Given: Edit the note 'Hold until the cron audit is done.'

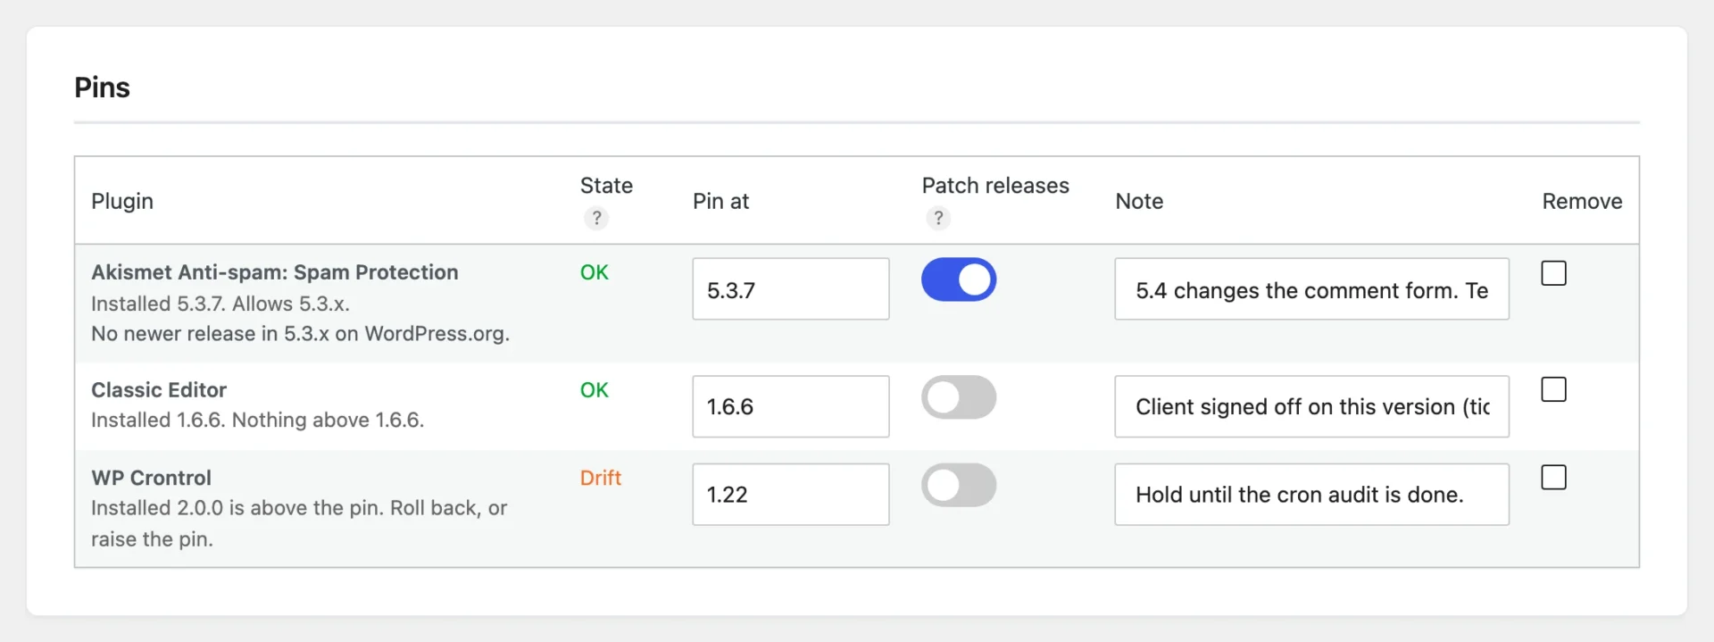Looking at the screenshot, I should point(1311,494).
